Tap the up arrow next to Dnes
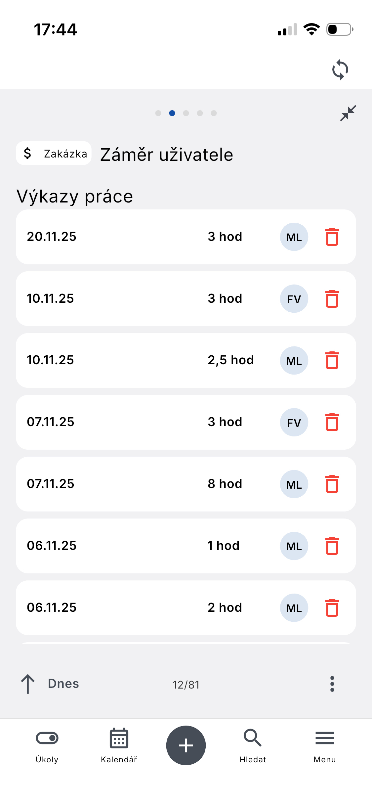Screen dimensions: 372x806 click(x=28, y=684)
